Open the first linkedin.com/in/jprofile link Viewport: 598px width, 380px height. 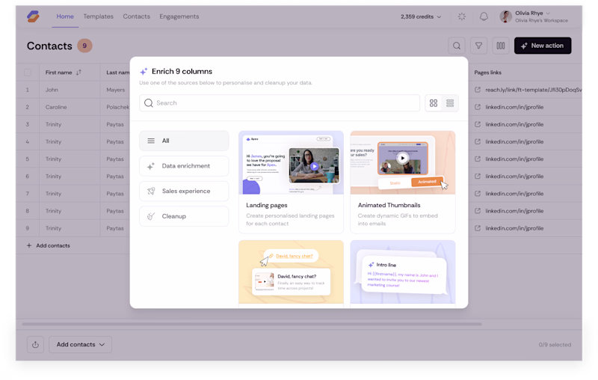click(514, 107)
